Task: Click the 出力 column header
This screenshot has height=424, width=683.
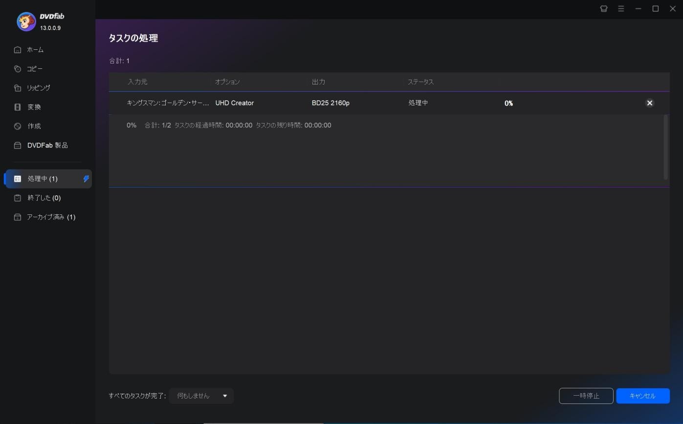Action: (x=318, y=82)
